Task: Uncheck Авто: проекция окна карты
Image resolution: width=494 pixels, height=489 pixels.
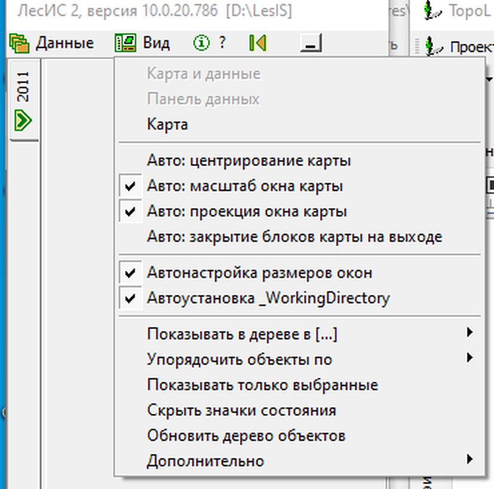Action: pos(246,212)
